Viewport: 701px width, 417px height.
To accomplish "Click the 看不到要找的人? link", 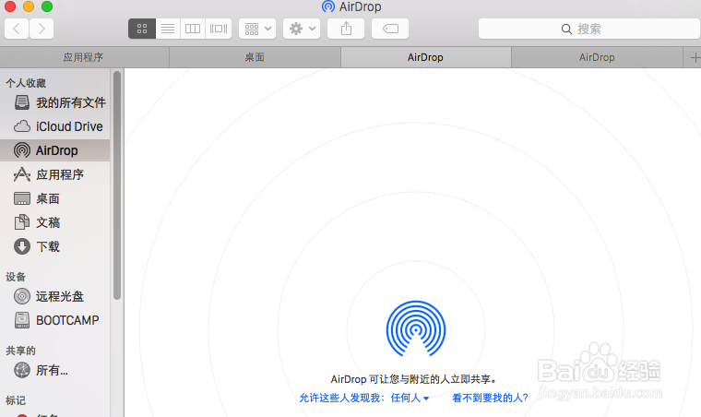I will tap(491, 398).
